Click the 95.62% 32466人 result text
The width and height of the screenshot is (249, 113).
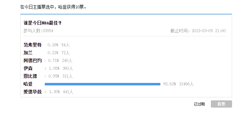click(179, 84)
